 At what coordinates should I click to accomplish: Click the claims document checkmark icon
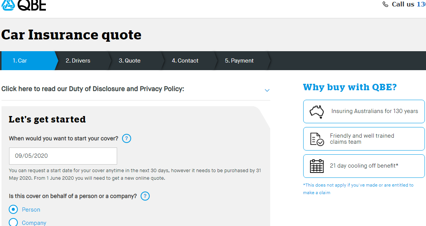pyautogui.click(x=317, y=139)
